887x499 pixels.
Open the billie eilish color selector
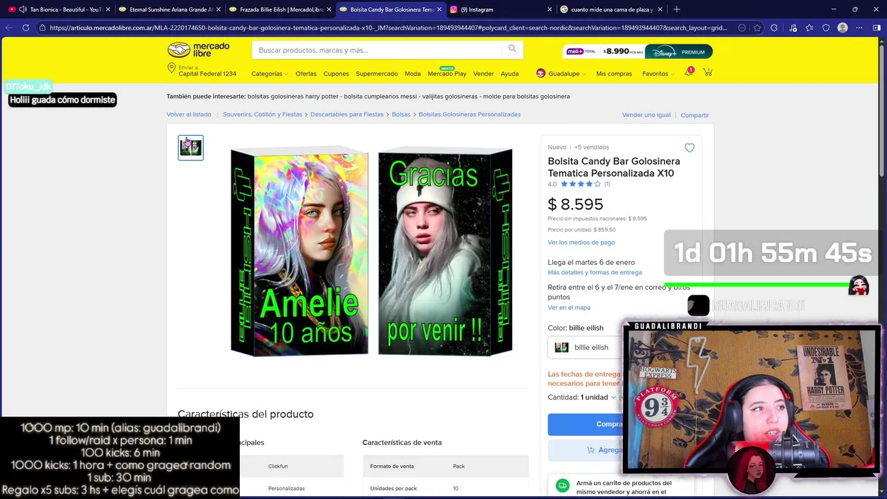[x=586, y=347]
